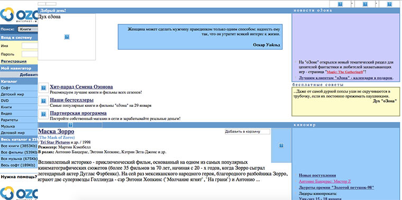Click the placeholder icon in the bar above Маска Зорро

(x=70, y=125)
